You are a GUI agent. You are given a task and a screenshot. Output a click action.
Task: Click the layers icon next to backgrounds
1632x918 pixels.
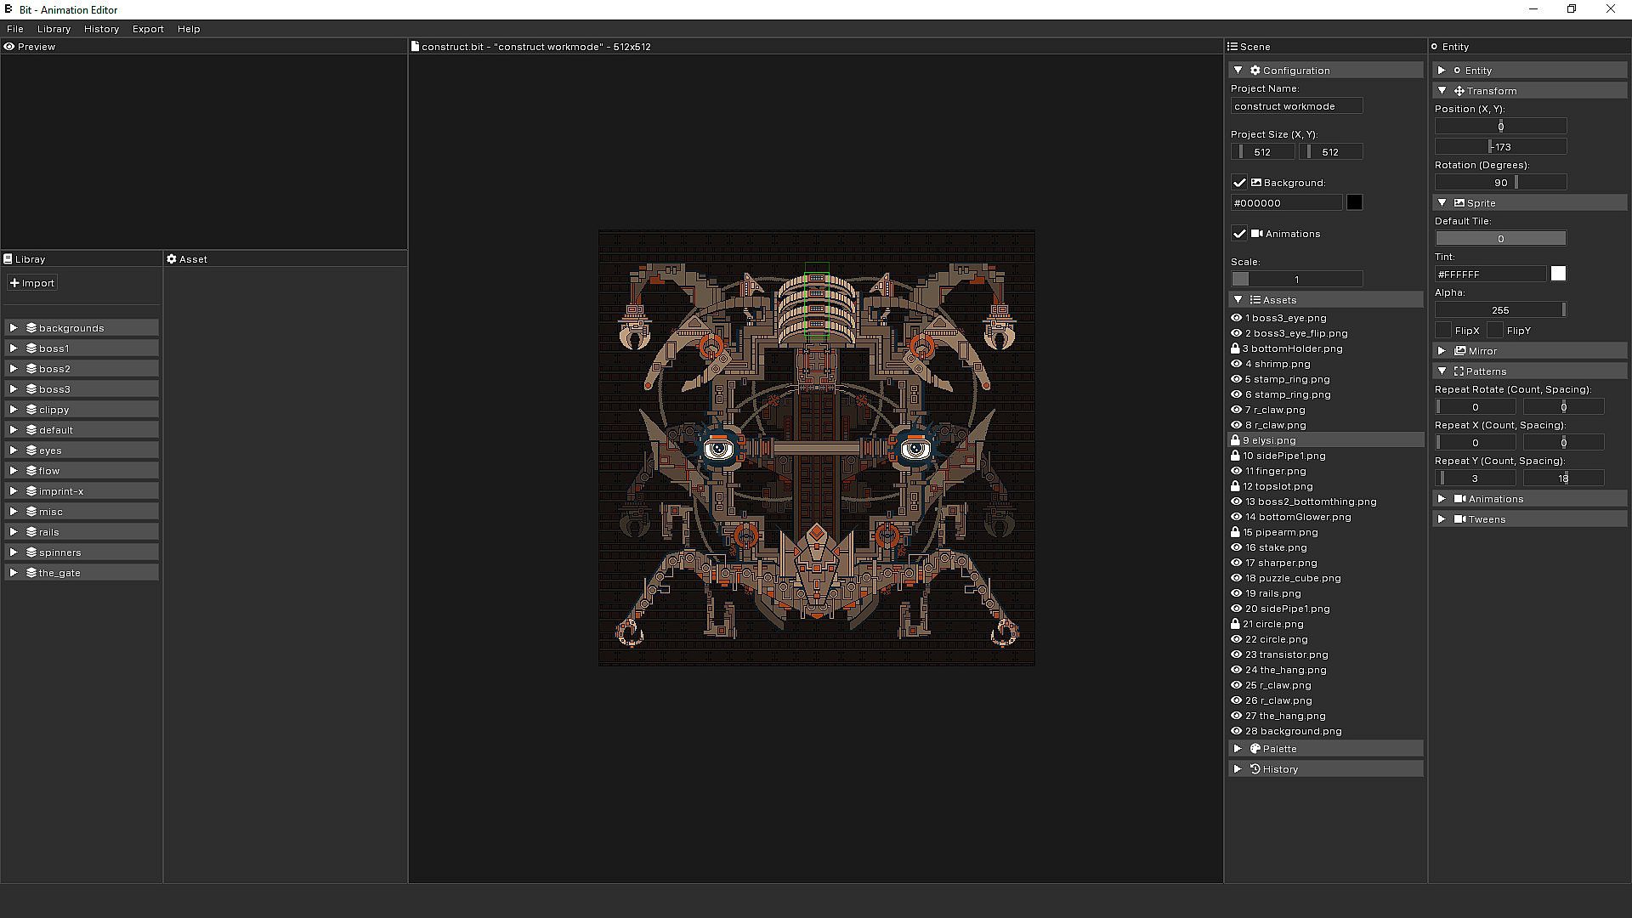click(x=31, y=328)
